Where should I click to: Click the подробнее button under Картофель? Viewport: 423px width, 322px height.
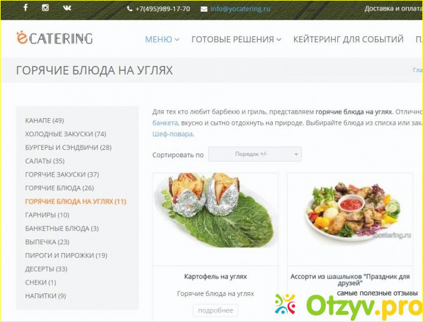coord(215,310)
